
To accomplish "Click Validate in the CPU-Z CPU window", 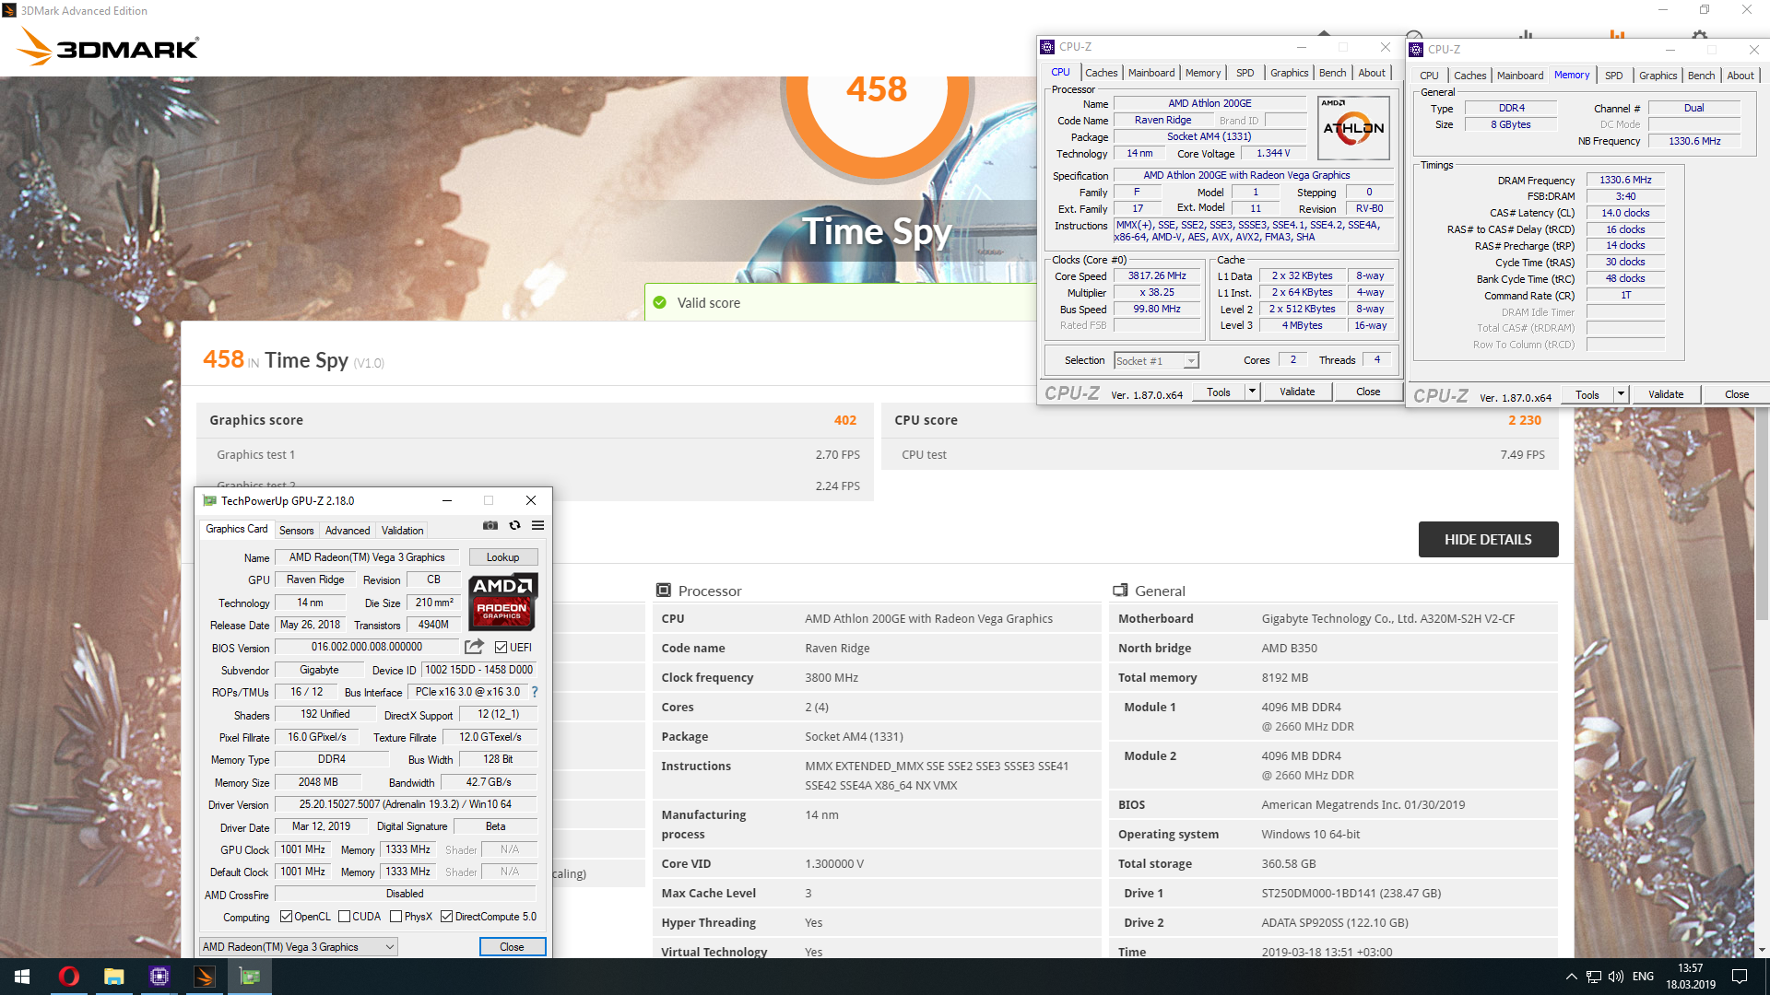I will coord(1297,392).
